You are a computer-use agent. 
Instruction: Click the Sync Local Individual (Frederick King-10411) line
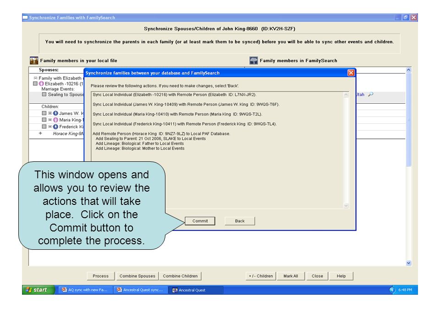(x=185, y=124)
